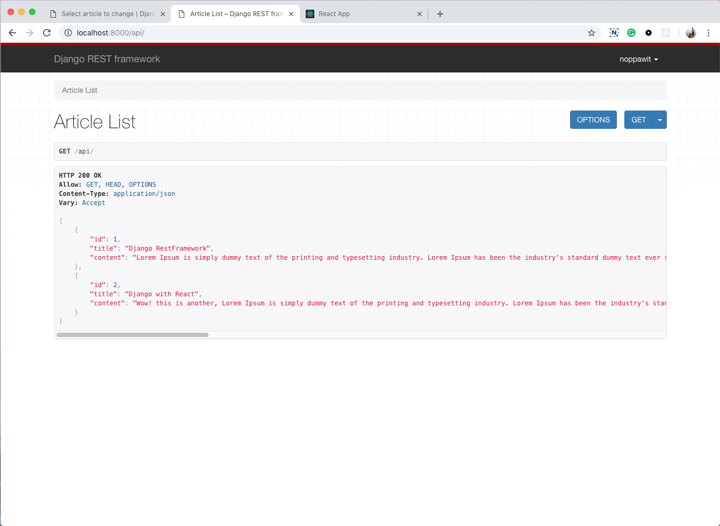This screenshot has height=526, width=720.
Task: Send a GET request with the GET button
Action: (638, 120)
